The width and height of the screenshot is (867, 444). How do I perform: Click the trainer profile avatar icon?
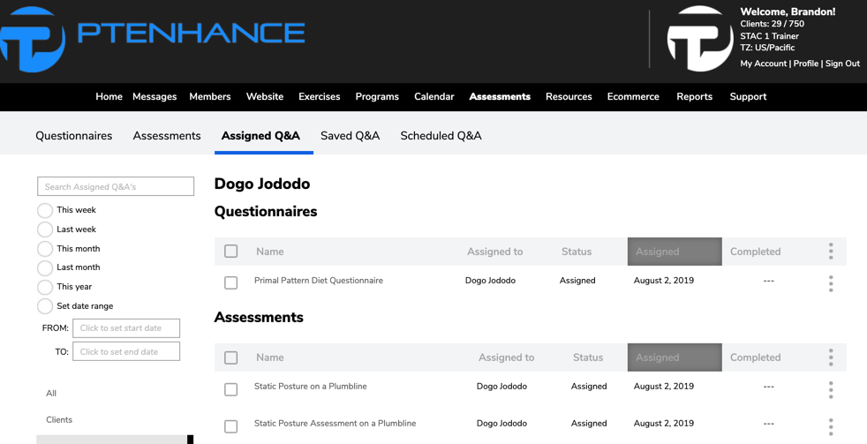pyautogui.click(x=700, y=39)
